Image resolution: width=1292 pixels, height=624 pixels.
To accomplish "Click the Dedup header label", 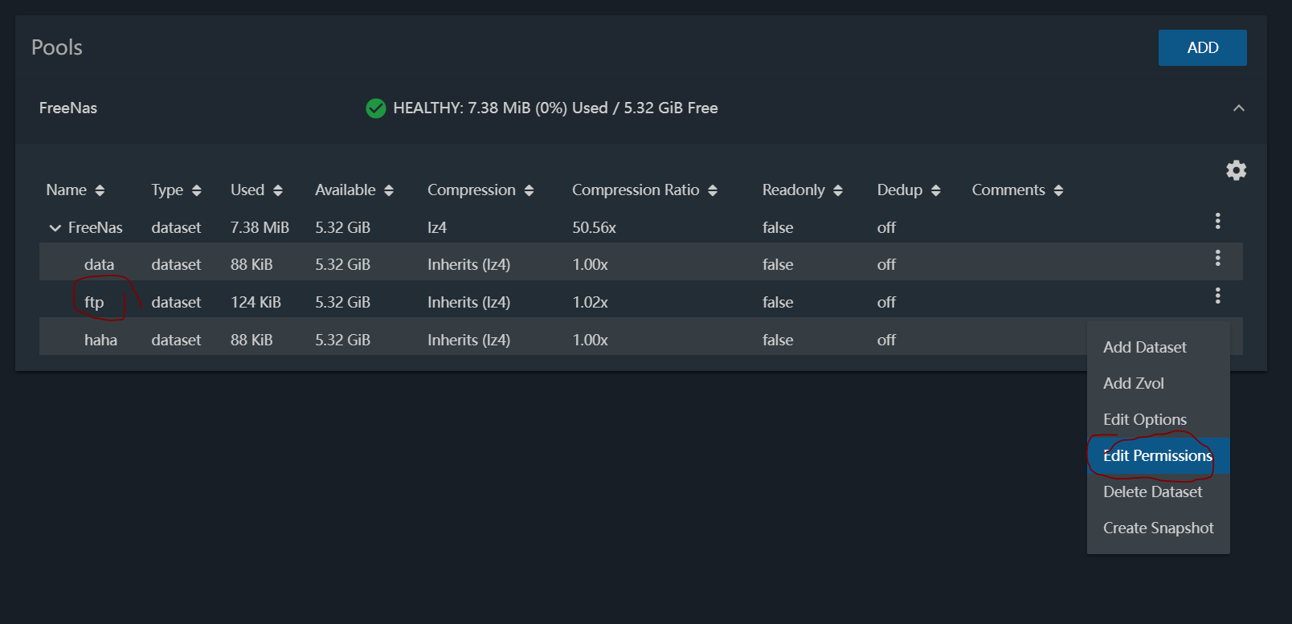I will coord(899,190).
